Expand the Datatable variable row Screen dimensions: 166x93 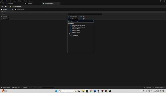click(1, 17)
